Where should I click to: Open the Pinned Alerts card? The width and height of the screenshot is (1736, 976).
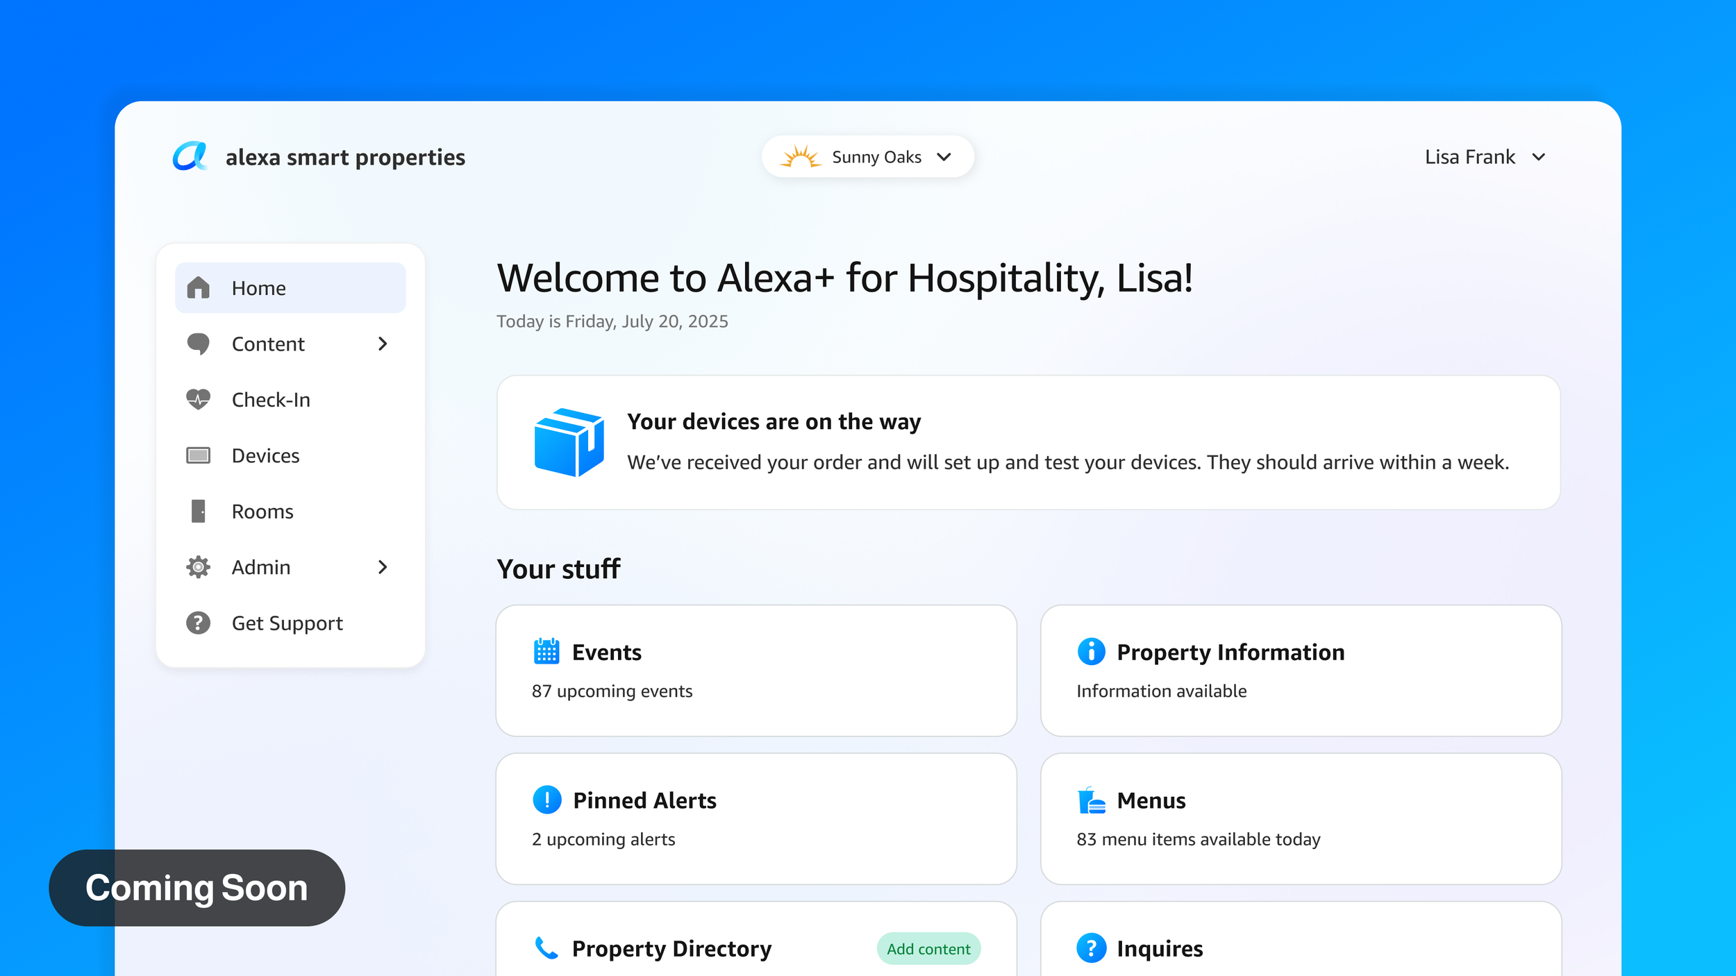[756, 818]
